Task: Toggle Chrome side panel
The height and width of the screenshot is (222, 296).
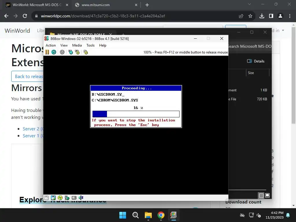Action: (x=271, y=16)
